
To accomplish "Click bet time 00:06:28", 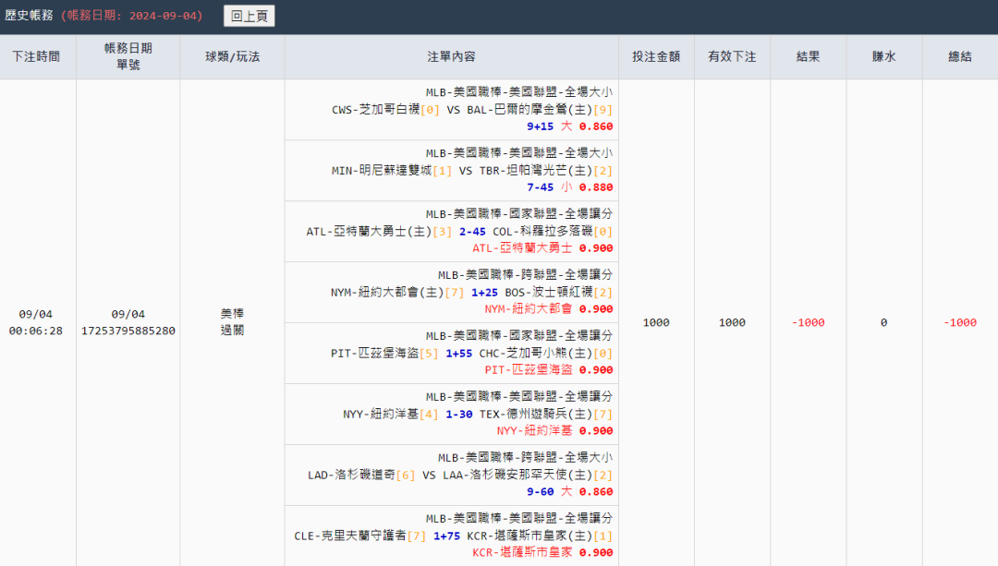I will pos(36,331).
